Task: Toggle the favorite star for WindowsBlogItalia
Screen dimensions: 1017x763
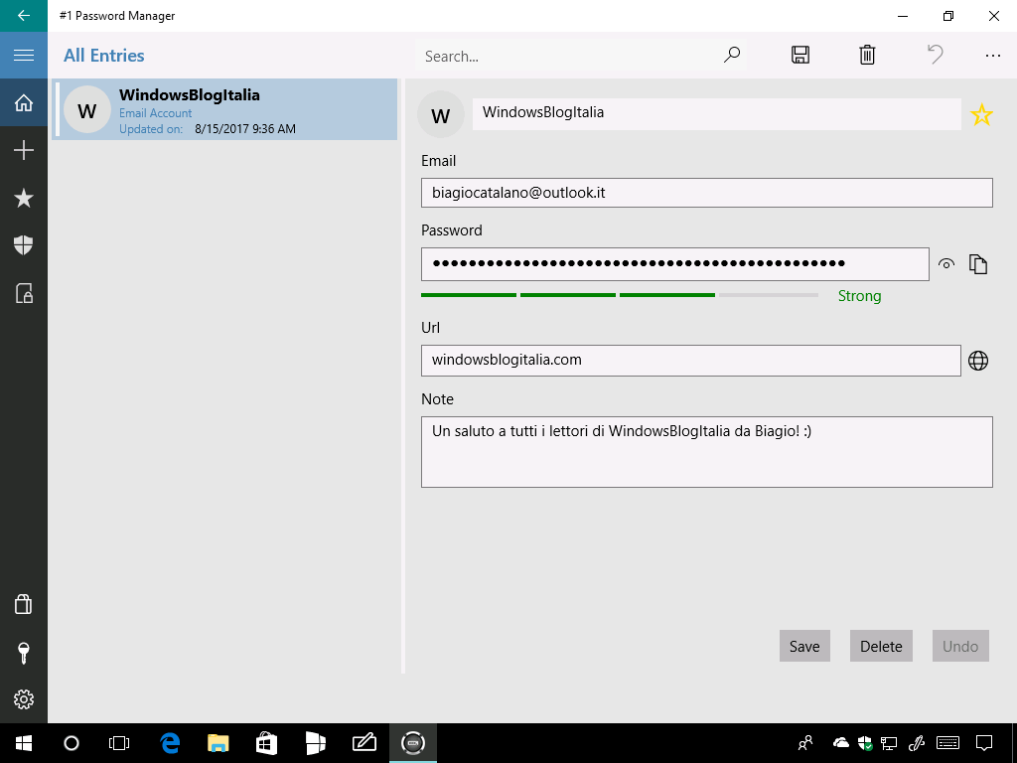Action: click(981, 115)
